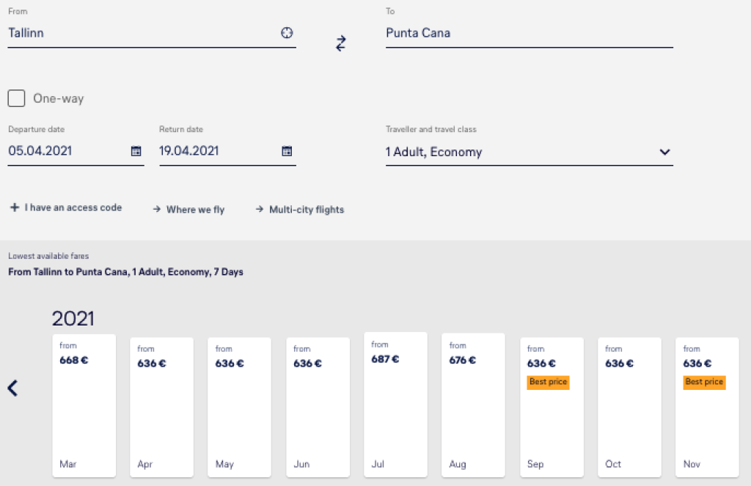Click the plus icon beside access code

tap(14, 208)
